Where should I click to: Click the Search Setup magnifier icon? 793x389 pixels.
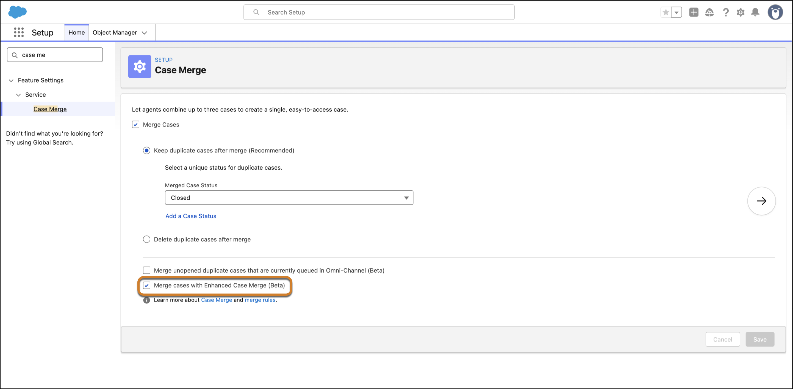point(256,12)
